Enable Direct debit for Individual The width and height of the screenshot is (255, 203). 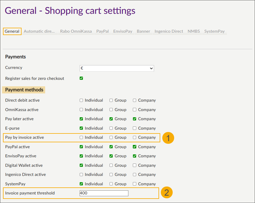pos(81,100)
